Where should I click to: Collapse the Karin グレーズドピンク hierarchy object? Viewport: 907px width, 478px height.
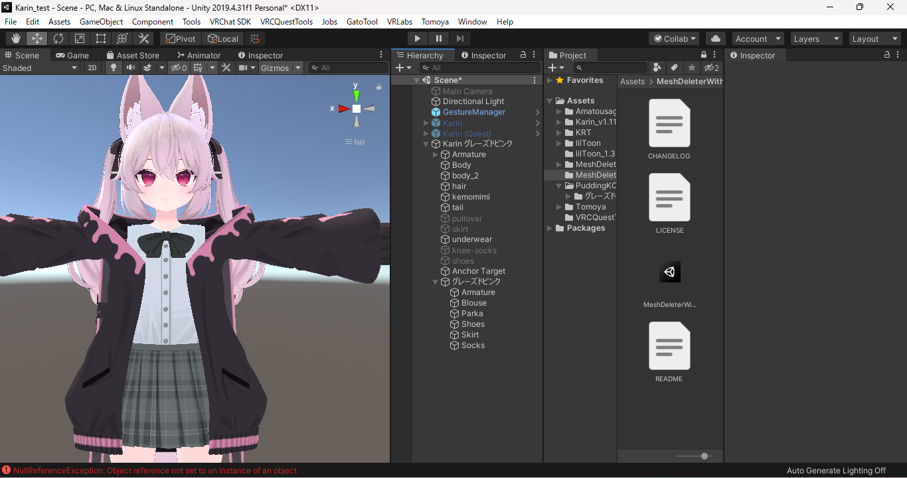click(x=426, y=144)
